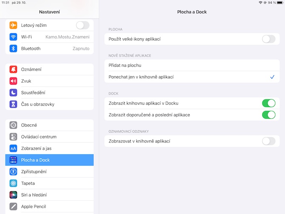Viewport: 285px width, 214px height.
Task: Tap the Čas u obrazovky hourglass icon
Action: point(13,104)
